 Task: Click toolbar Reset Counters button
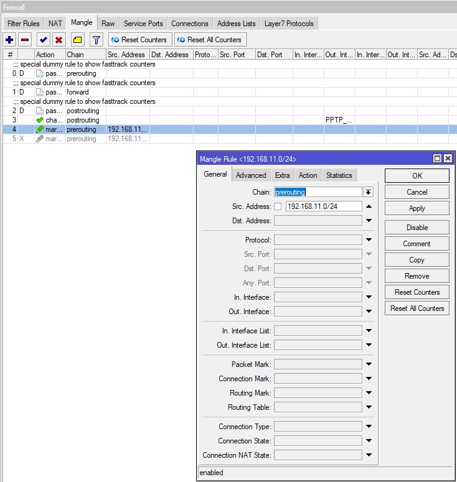tap(140, 40)
